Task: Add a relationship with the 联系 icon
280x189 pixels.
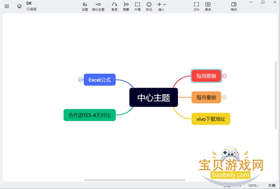Action: pos(114,7)
